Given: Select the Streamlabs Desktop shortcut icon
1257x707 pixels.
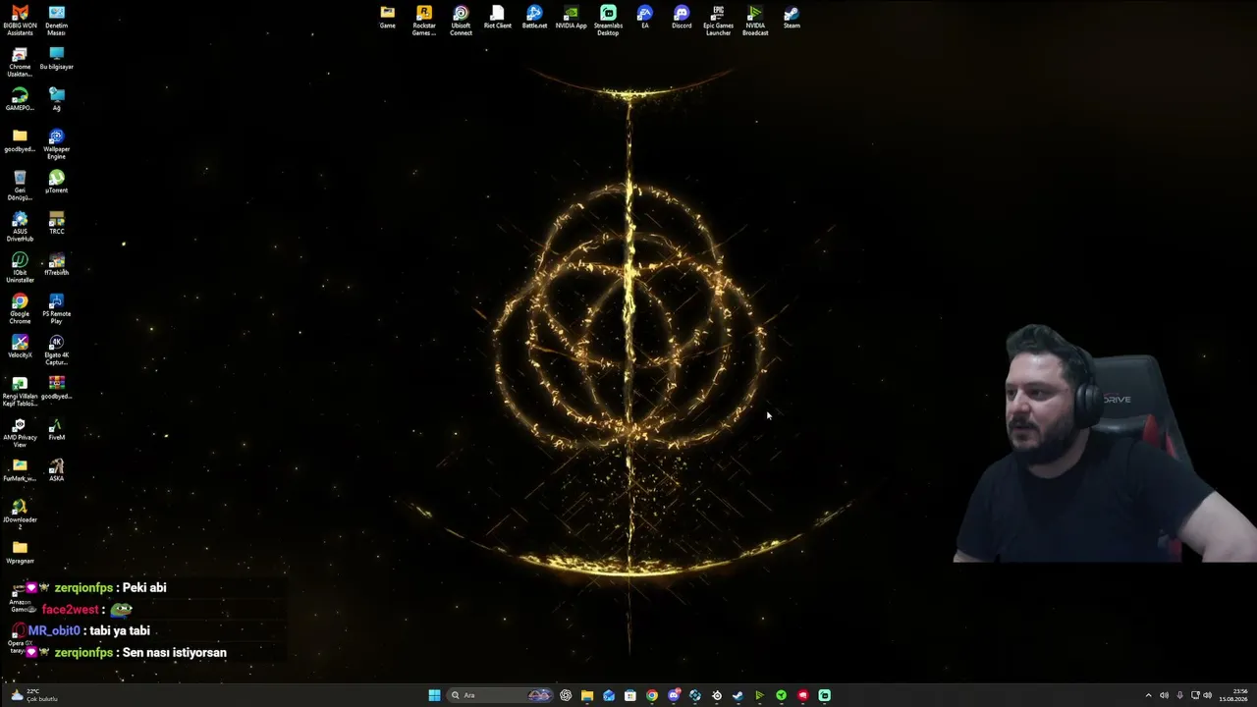Looking at the screenshot, I should (608, 21).
